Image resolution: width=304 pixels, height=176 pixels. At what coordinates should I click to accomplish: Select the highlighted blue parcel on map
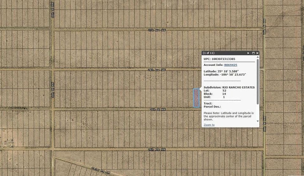tap(196, 98)
